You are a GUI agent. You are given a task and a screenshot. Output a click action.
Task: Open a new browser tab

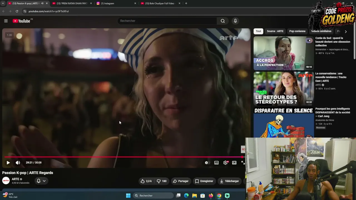coord(186,3)
